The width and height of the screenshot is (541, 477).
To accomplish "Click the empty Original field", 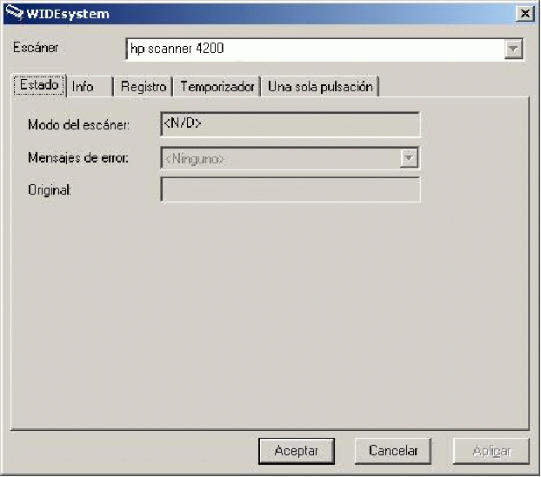I will [291, 189].
